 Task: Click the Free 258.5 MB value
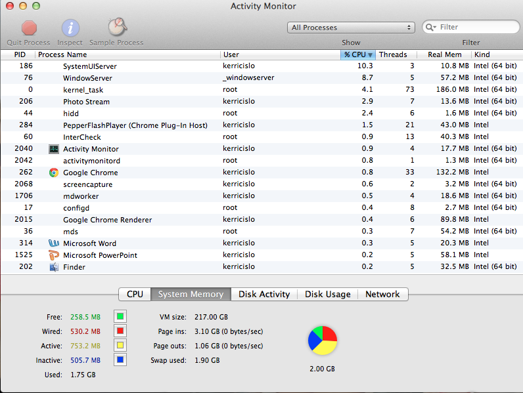(x=85, y=317)
